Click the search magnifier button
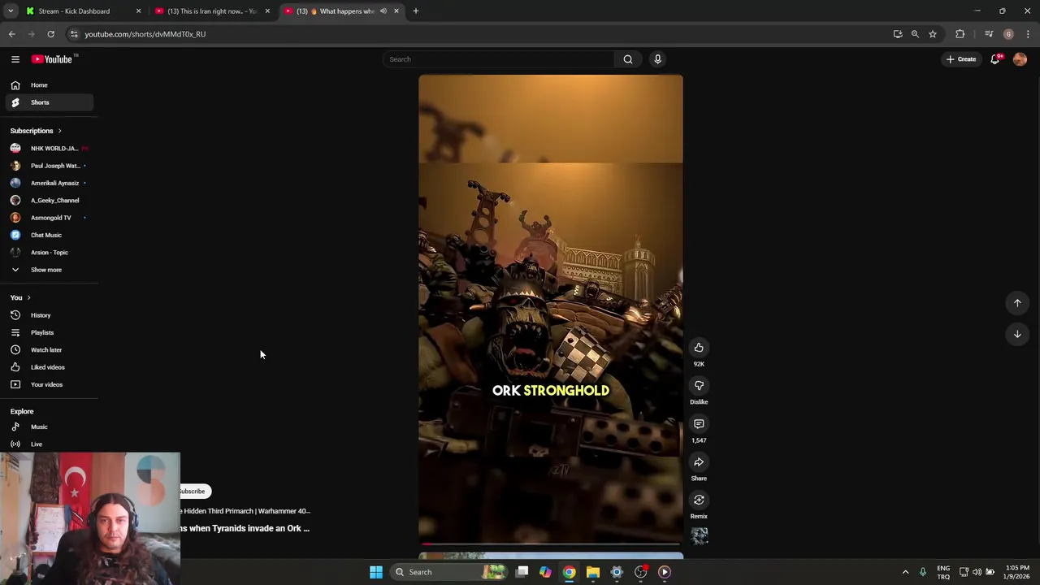Image resolution: width=1040 pixels, height=585 pixels. [x=628, y=59]
